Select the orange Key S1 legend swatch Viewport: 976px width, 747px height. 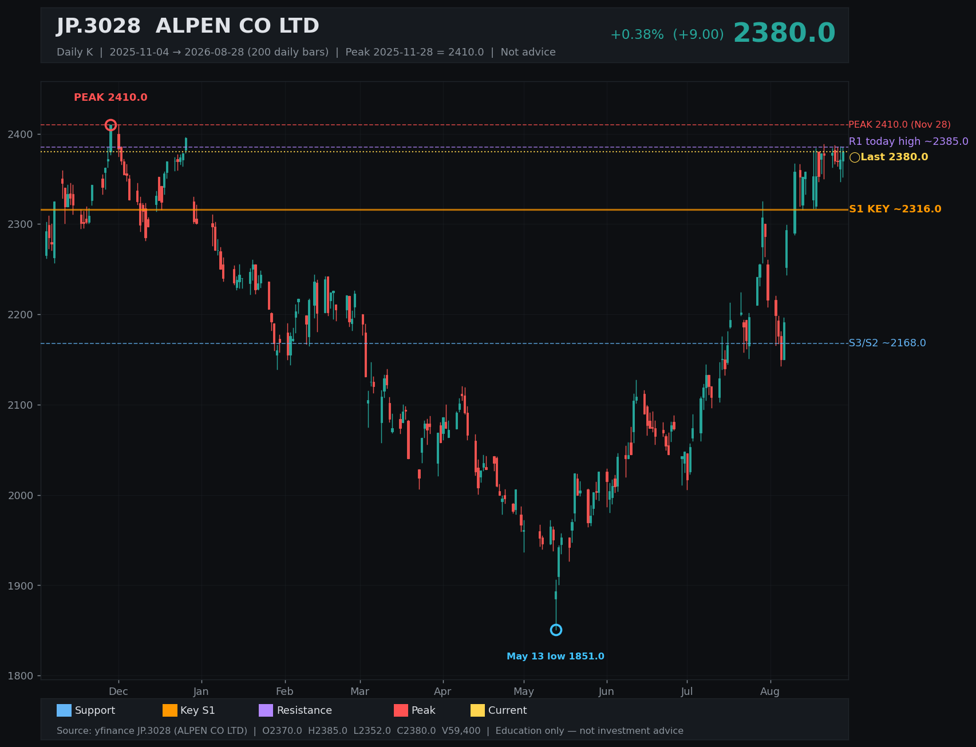click(170, 710)
